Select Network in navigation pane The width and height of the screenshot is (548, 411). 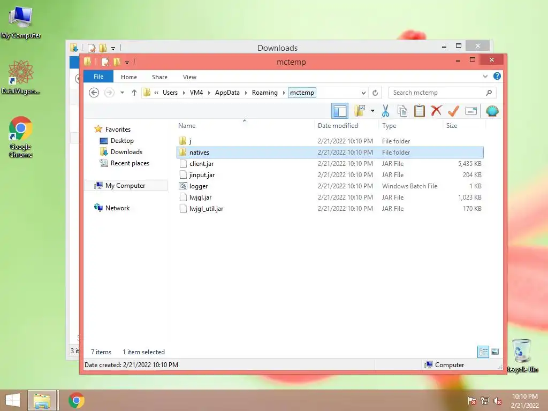coord(117,208)
